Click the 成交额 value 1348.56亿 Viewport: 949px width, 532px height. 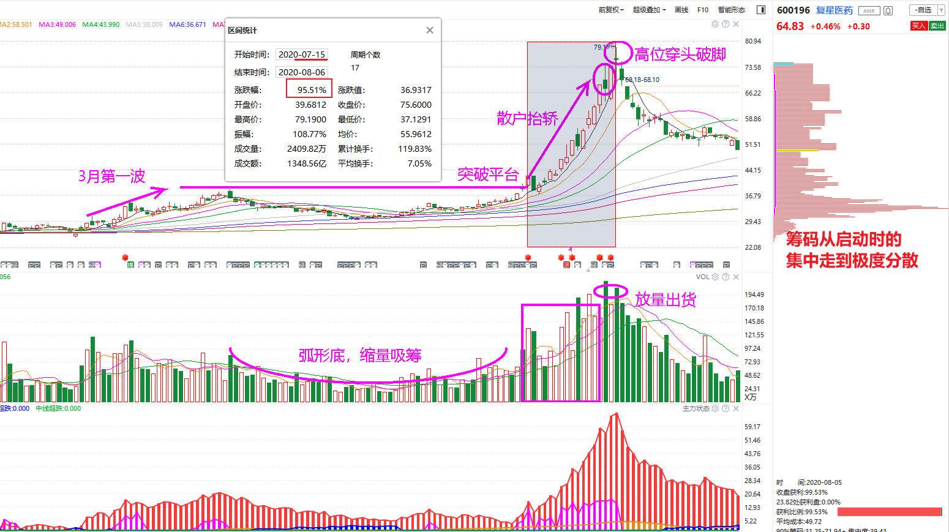(x=307, y=163)
